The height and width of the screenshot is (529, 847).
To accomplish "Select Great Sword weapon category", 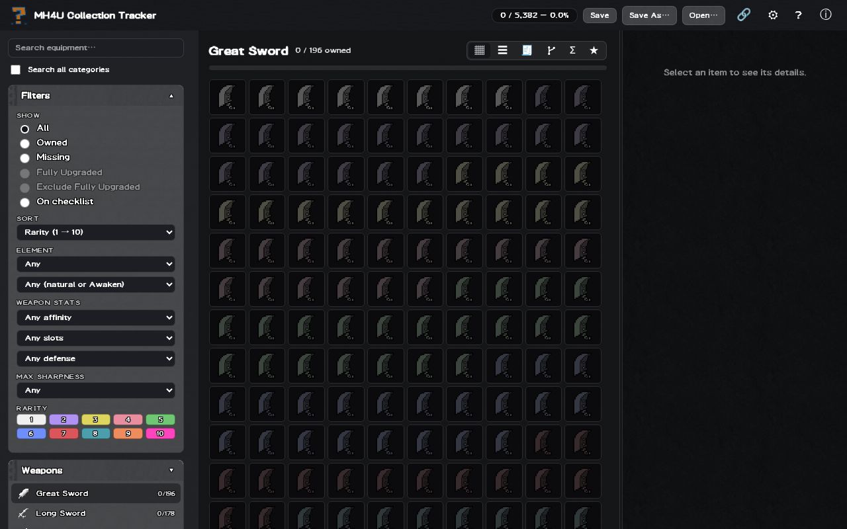I will pos(96,493).
